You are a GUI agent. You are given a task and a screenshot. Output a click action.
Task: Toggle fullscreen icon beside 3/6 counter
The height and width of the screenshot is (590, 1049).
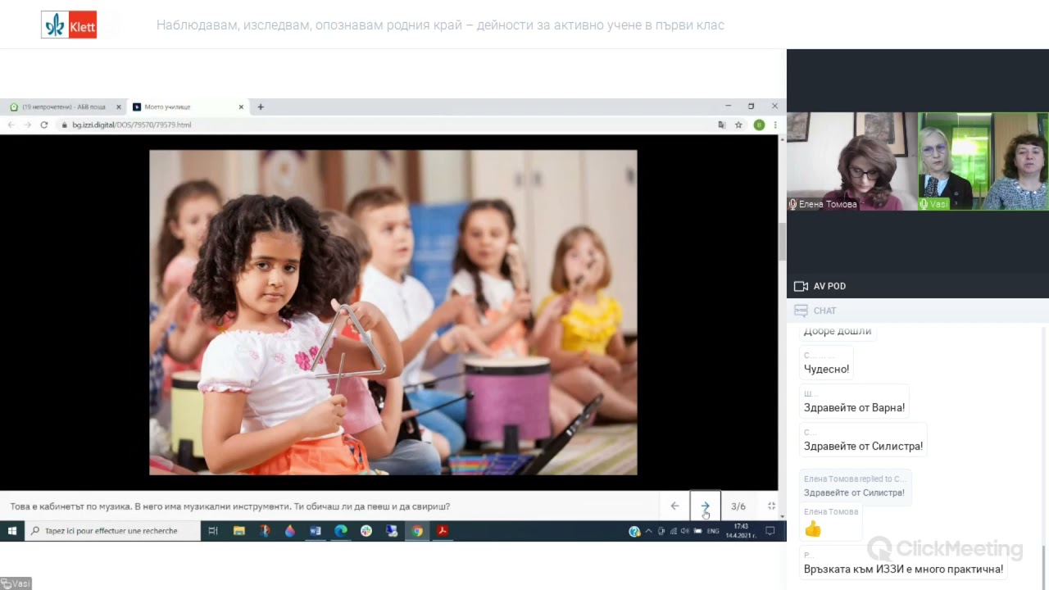[771, 506]
